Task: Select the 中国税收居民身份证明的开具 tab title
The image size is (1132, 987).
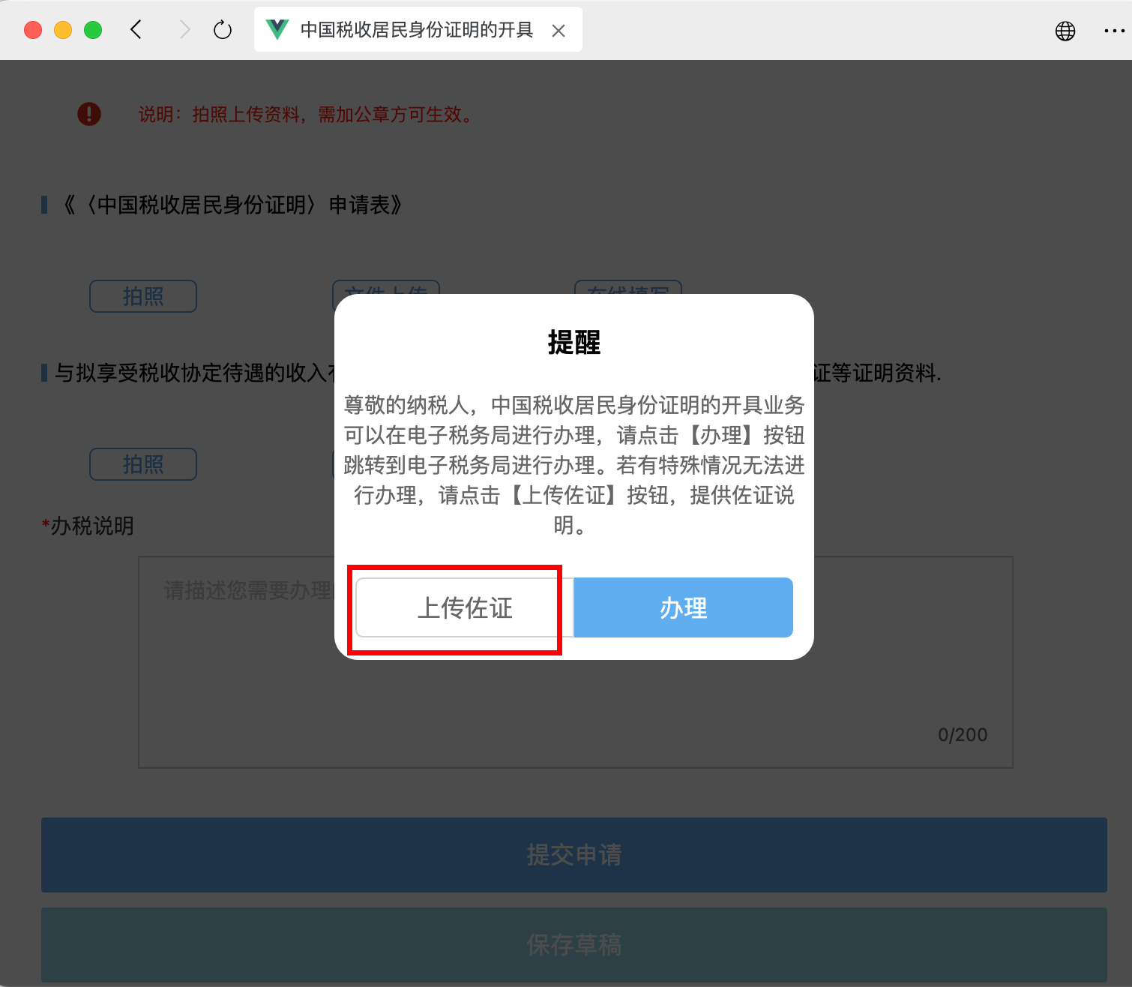Action: (416, 30)
